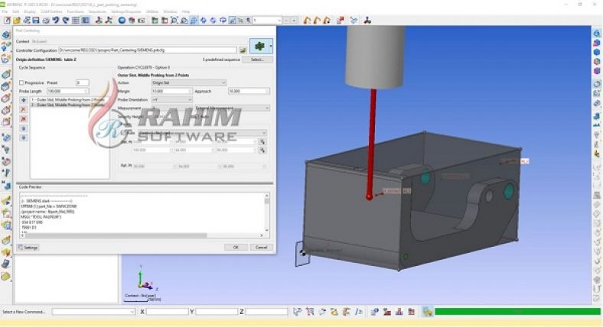
Task: Click the browse folder icon beside Controller Configuration
Action: click(243, 50)
